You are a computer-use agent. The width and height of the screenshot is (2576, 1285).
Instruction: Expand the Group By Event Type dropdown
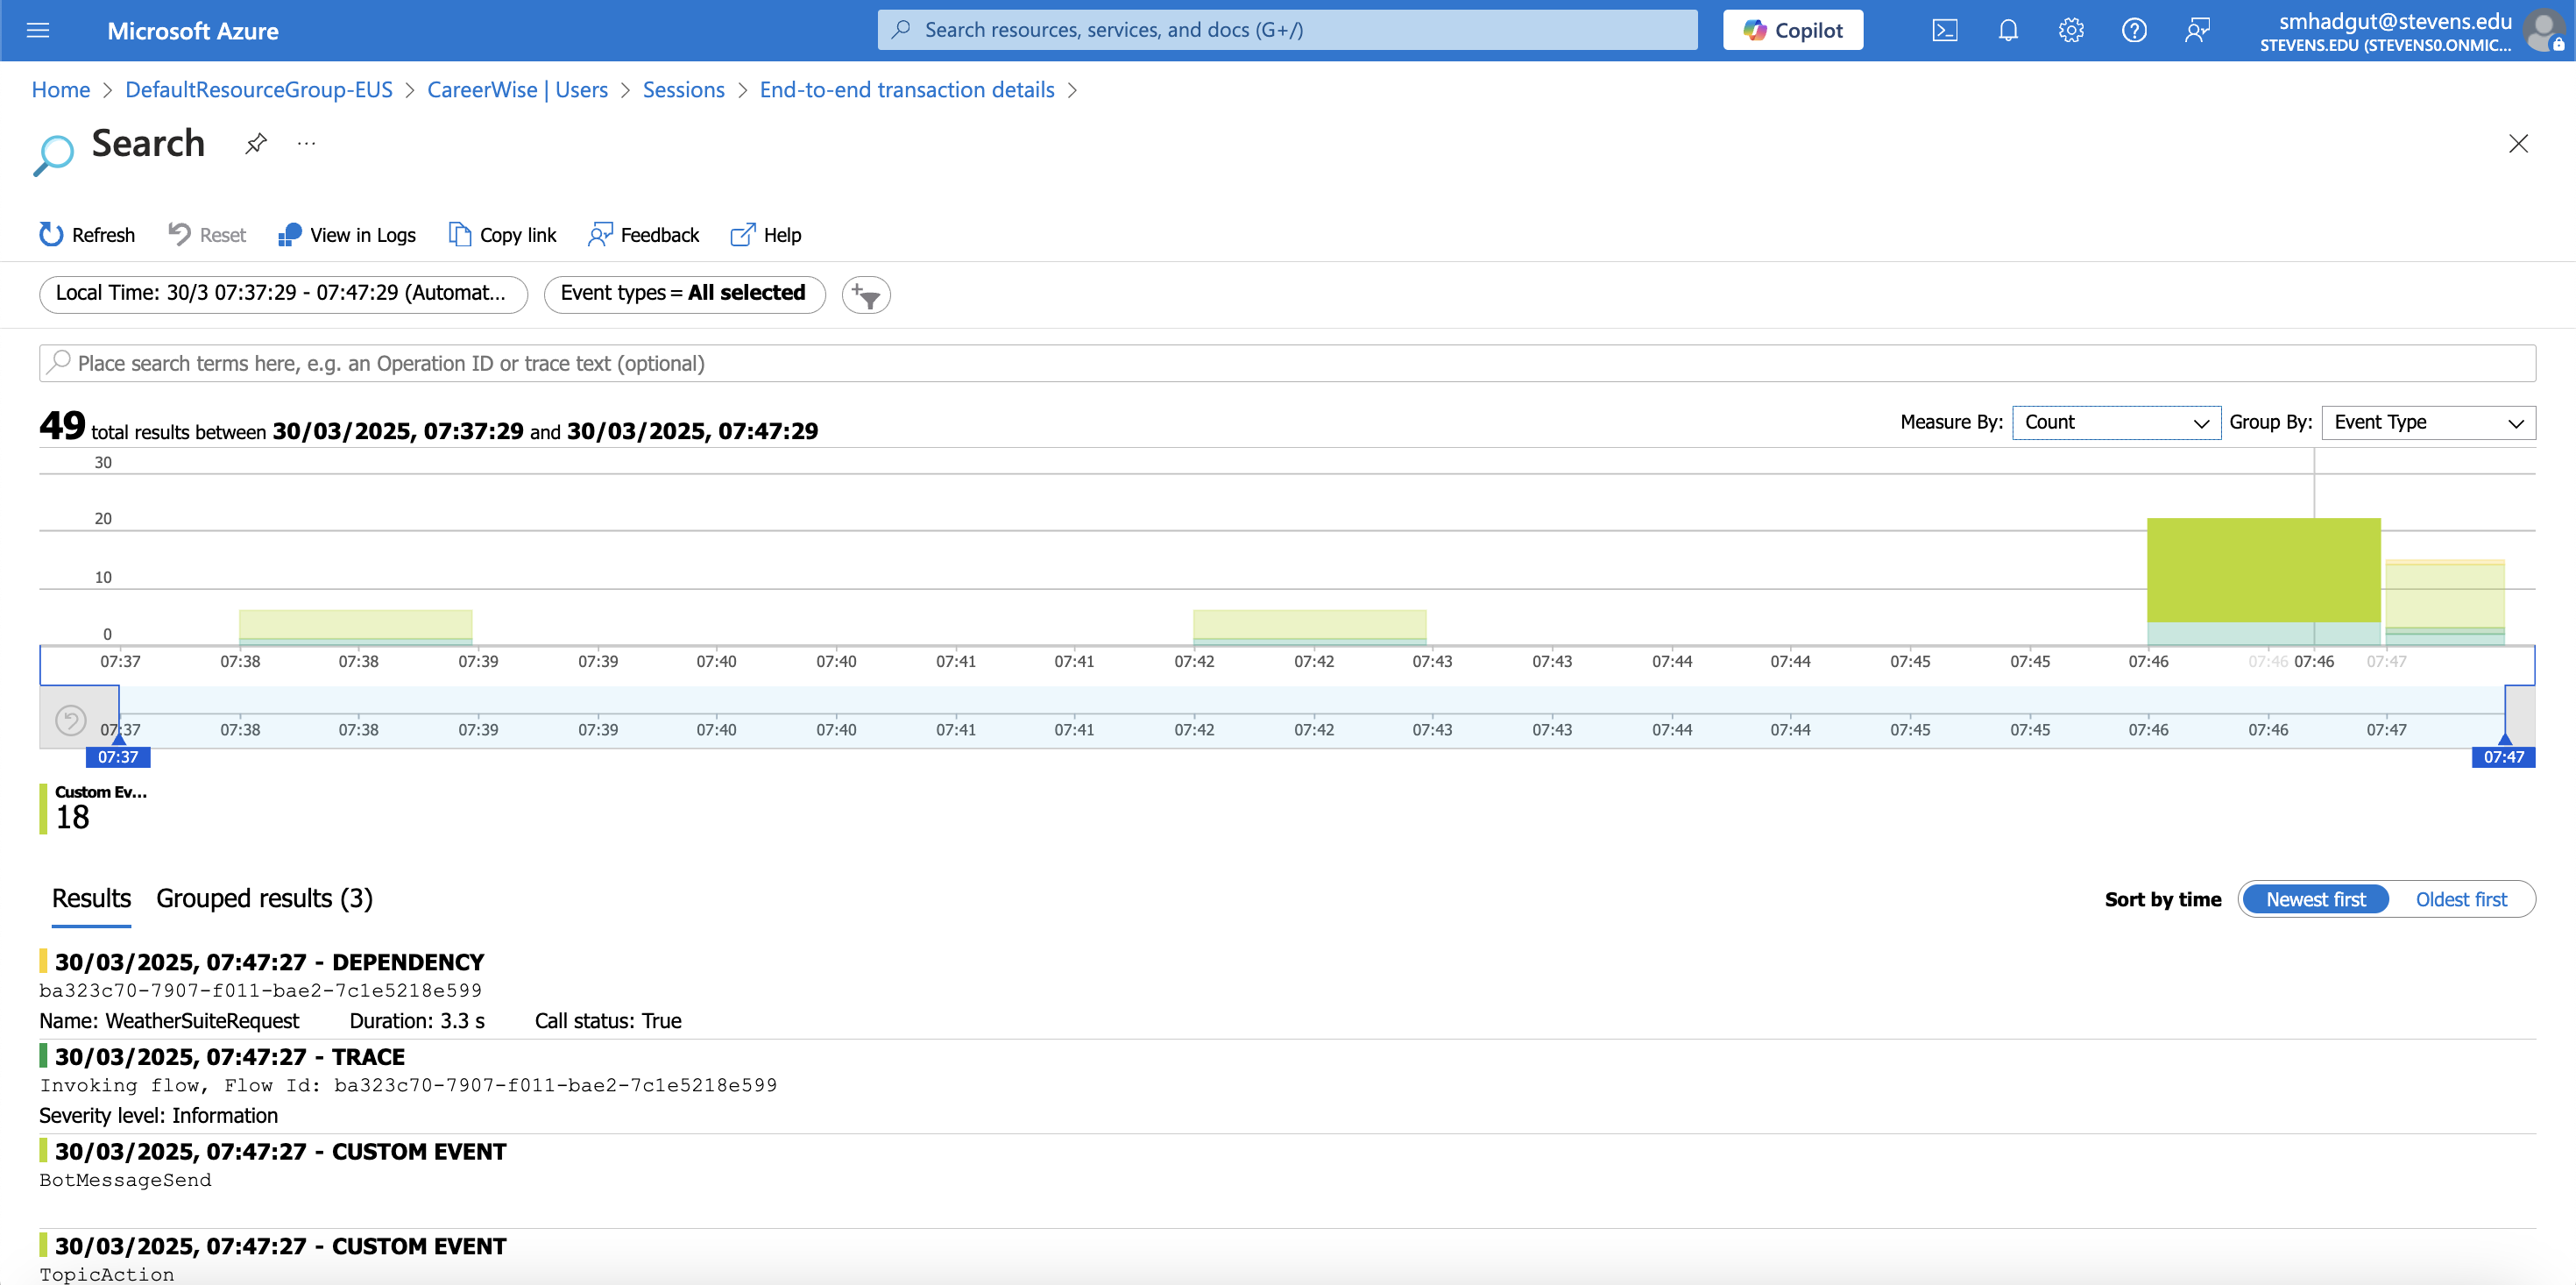coord(2427,422)
